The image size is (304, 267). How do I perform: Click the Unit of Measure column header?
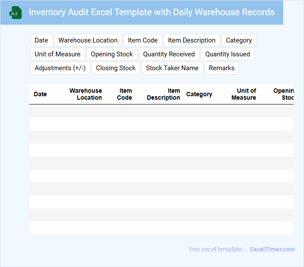click(x=244, y=94)
